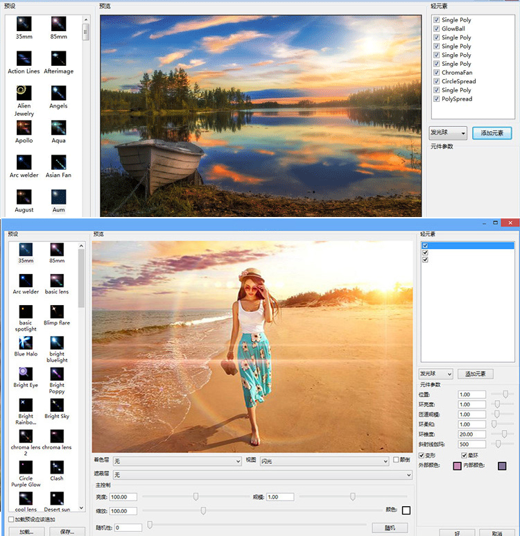Select the Blimp flare preset
The image size is (520, 536).
57,312
